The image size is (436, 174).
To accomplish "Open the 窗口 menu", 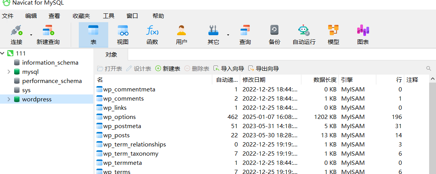I will click(x=132, y=16).
